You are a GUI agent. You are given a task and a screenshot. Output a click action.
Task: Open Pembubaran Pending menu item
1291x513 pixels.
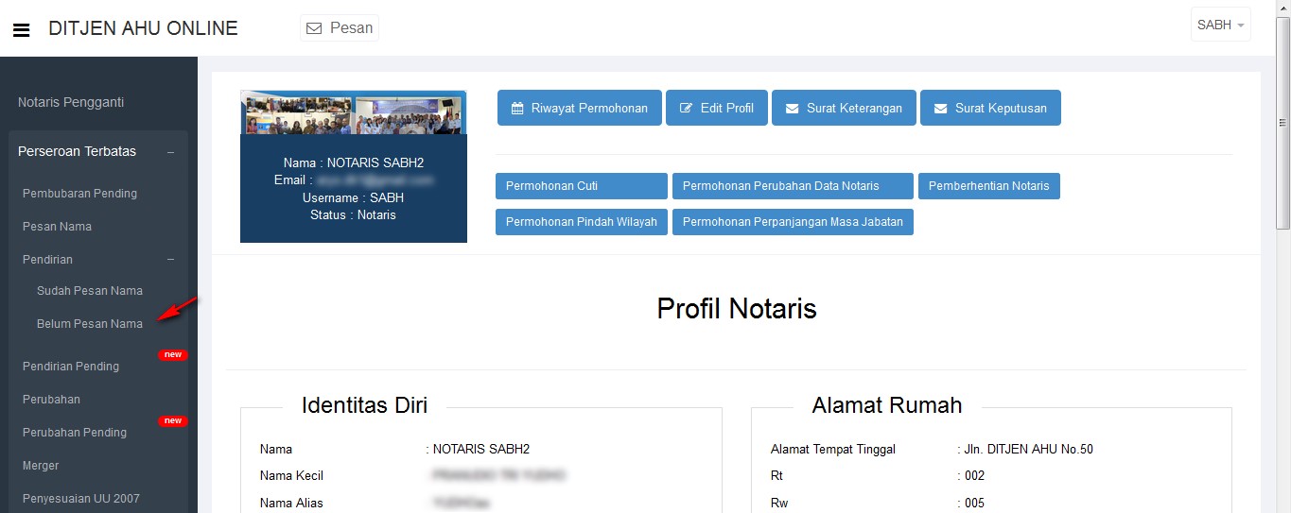[79, 194]
